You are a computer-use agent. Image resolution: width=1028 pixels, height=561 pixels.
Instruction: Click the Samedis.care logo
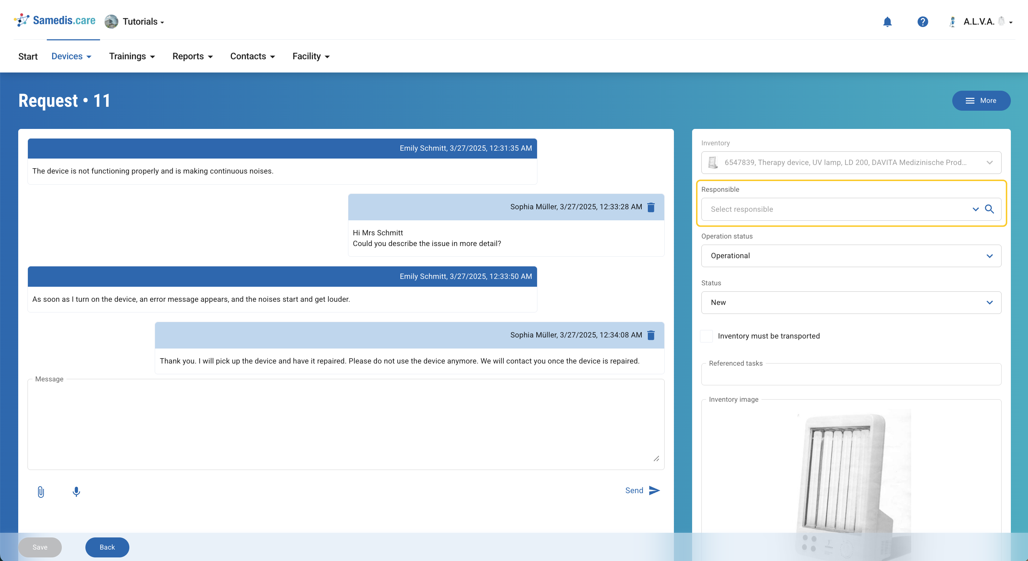pyautogui.click(x=55, y=20)
